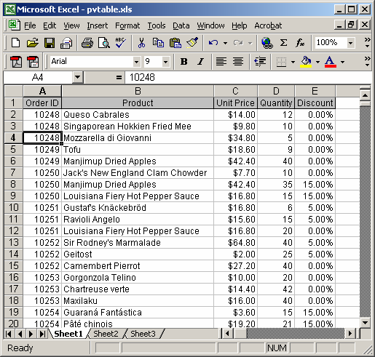
Task: Open the Fill Color palette dropdown arrow
Action: [317, 62]
